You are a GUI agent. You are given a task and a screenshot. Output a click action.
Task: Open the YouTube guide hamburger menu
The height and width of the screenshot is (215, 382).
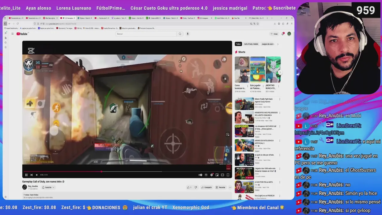coord(13,34)
